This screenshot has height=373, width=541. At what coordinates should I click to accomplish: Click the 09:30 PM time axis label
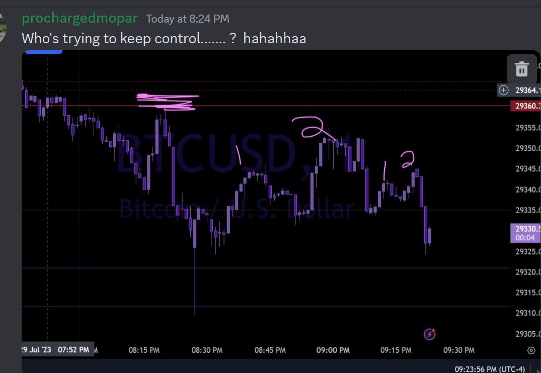(x=459, y=350)
